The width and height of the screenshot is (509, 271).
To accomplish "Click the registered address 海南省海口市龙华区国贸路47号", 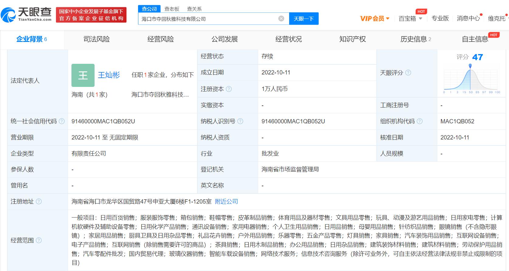I will 141,201.
